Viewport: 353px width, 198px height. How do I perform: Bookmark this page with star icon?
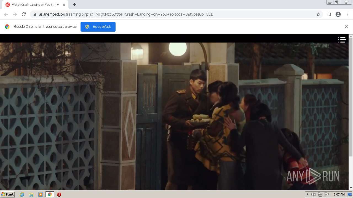click(x=318, y=14)
